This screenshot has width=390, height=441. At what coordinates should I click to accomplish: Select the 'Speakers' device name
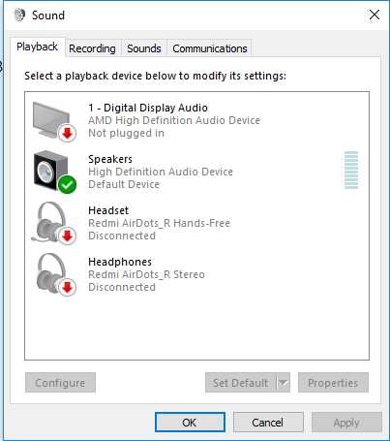point(110,159)
